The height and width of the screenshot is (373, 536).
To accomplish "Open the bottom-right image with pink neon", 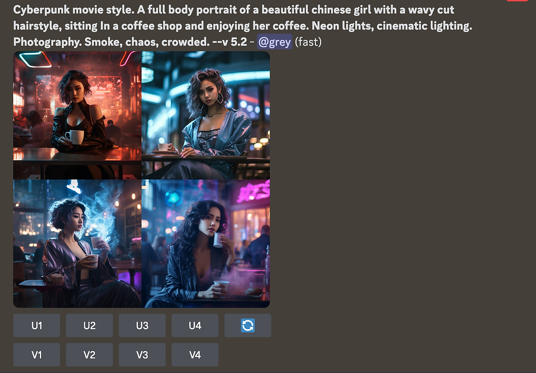I will pyautogui.click(x=206, y=244).
